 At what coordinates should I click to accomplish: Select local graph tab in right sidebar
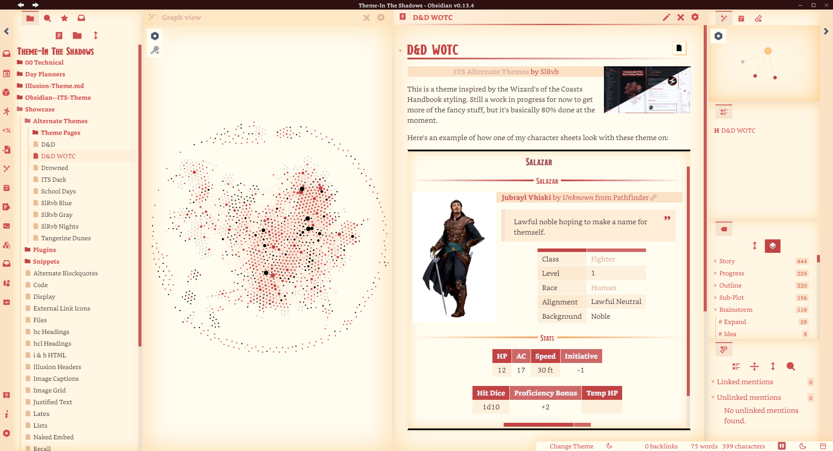coord(724,18)
